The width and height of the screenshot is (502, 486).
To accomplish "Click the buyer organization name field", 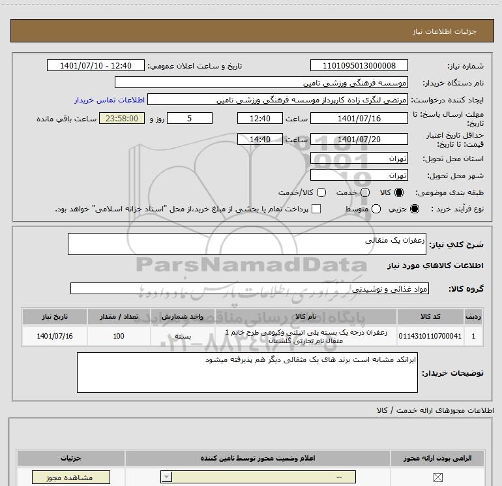I will tap(261, 83).
